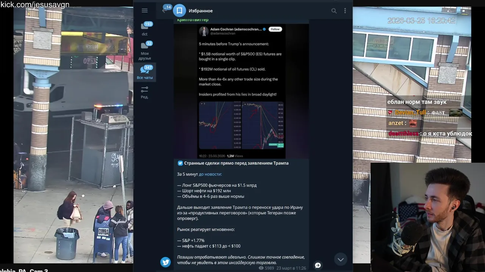Click the Twitter channel avatar beside the post
Viewport: 485px width, 272px height.
click(166, 262)
